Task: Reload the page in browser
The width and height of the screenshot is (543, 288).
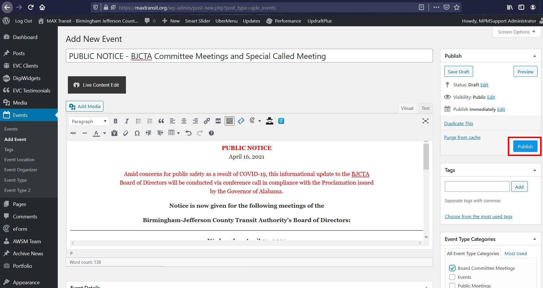Action: [x=31, y=7]
